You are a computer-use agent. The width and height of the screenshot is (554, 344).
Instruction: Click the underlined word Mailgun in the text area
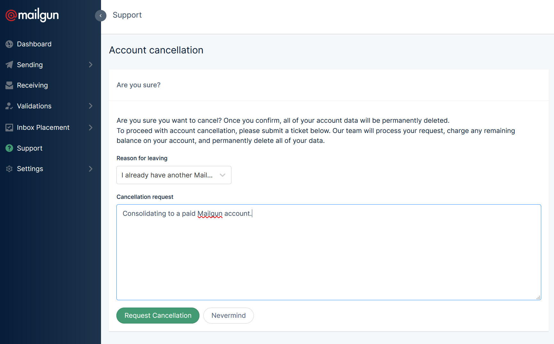[210, 214]
